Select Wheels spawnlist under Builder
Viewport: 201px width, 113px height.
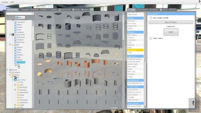(x=19, y=60)
